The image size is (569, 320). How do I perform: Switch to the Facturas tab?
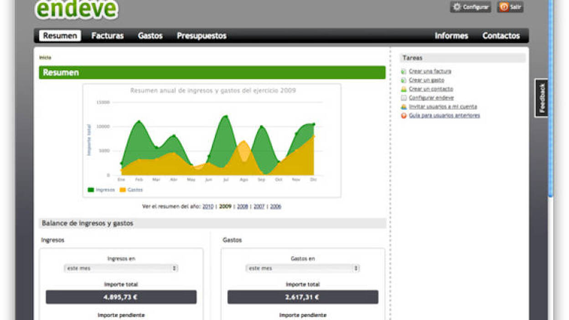[108, 36]
